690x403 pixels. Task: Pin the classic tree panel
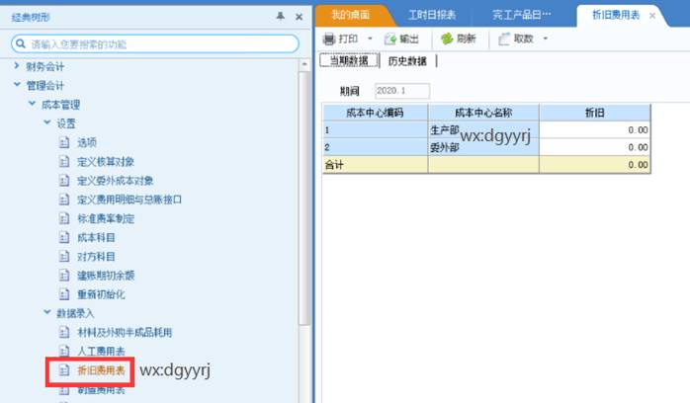[282, 17]
